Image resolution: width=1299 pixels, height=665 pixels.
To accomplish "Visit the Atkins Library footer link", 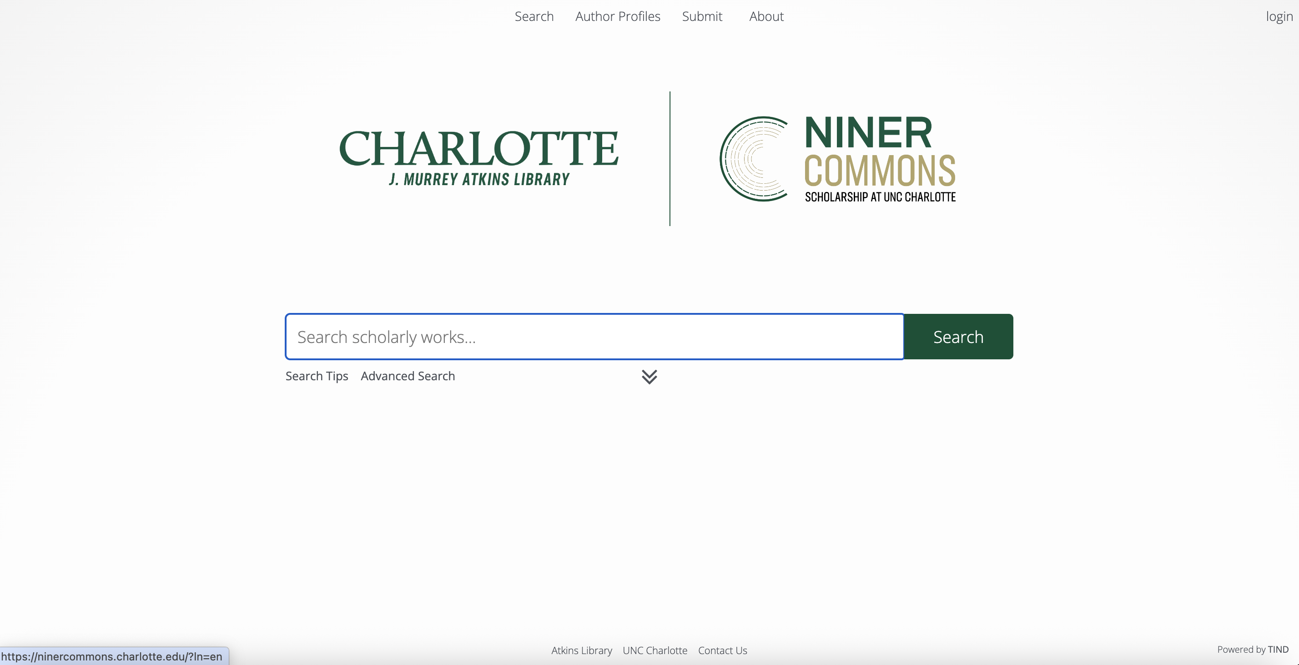I will point(581,650).
